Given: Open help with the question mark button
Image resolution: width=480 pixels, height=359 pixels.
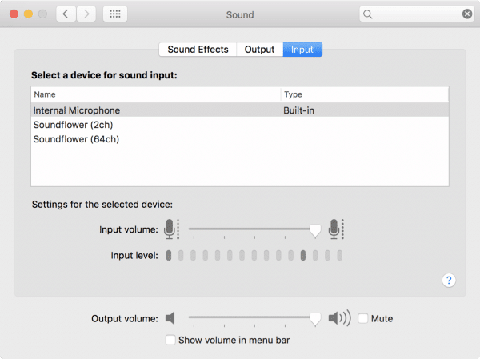Looking at the screenshot, I should point(449,280).
